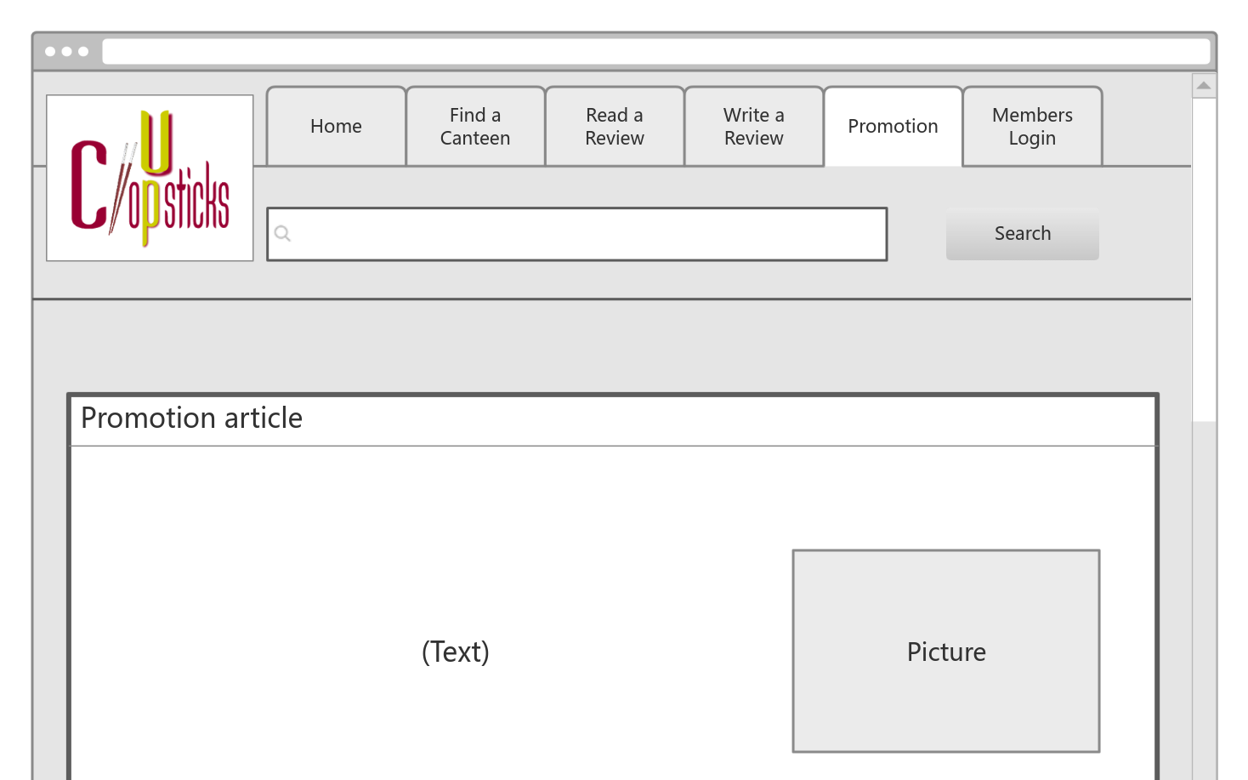
Task: Click the Promotion article heading
Action: (192, 418)
